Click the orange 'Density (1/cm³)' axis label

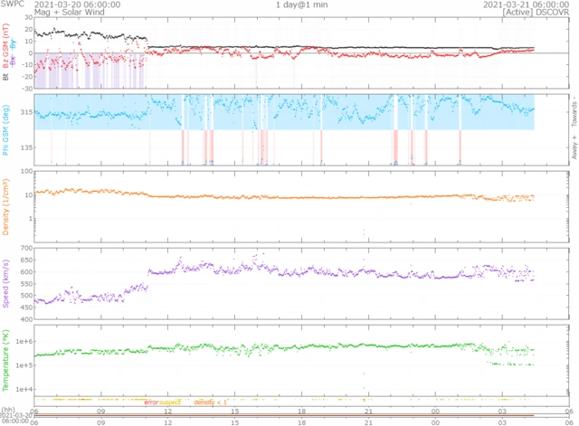click(x=5, y=205)
